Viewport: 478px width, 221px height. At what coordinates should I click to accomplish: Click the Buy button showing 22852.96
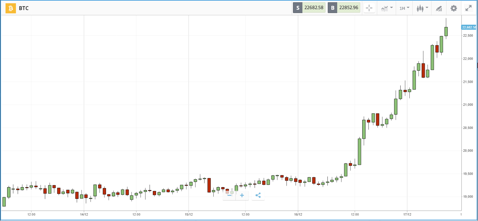pos(344,8)
